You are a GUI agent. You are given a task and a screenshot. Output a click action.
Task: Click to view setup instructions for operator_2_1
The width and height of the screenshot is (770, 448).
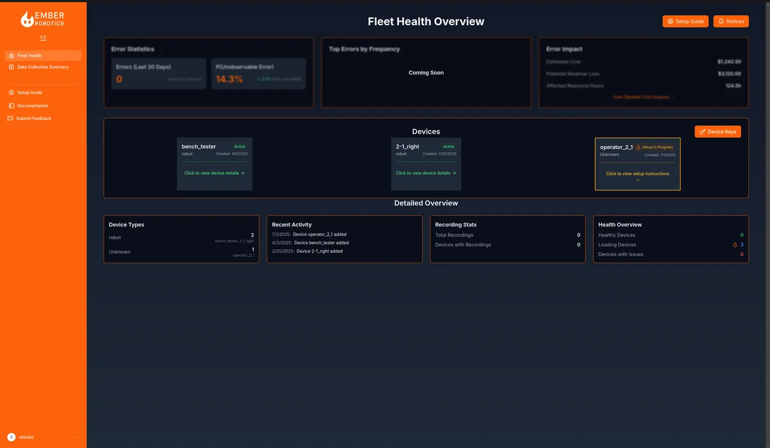tap(638, 174)
